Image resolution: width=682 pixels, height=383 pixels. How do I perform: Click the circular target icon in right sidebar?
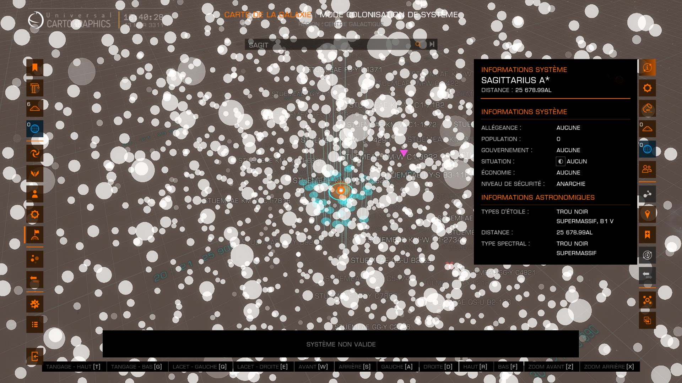(x=647, y=255)
